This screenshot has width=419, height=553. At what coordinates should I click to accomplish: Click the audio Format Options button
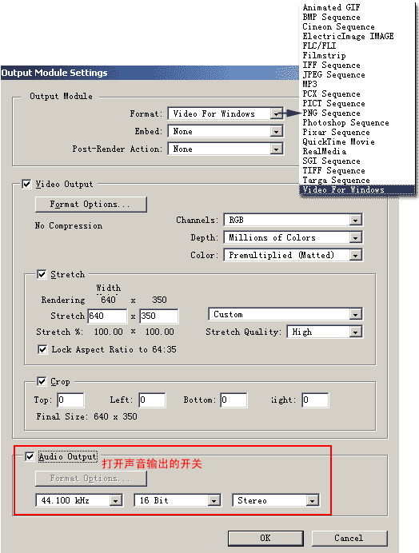click(x=90, y=478)
